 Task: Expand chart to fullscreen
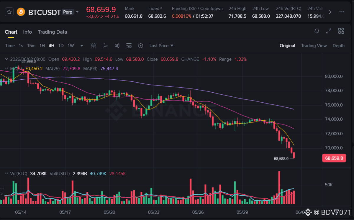coord(329,31)
